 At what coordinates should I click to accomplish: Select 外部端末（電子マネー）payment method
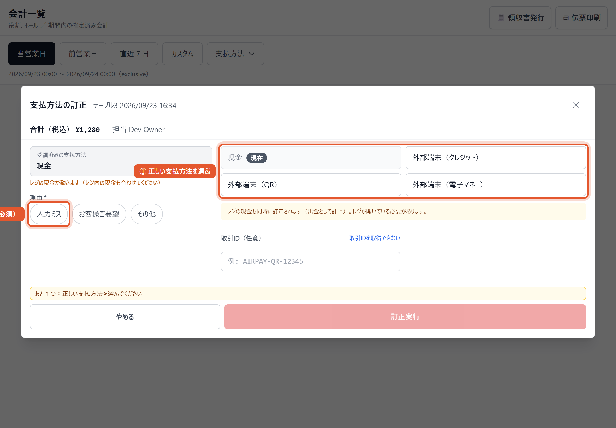[x=496, y=185]
